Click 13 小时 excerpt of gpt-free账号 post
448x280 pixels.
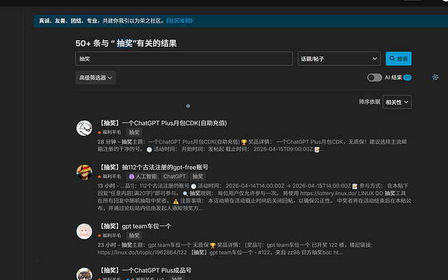click(255, 197)
